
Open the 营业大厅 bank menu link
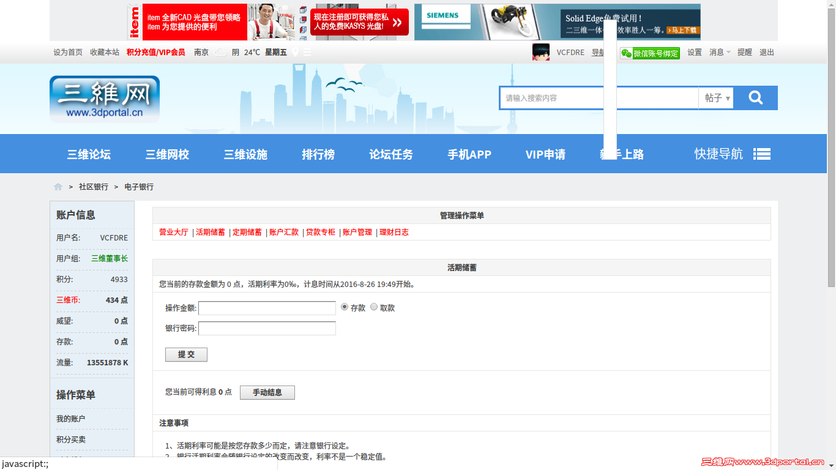click(x=174, y=233)
